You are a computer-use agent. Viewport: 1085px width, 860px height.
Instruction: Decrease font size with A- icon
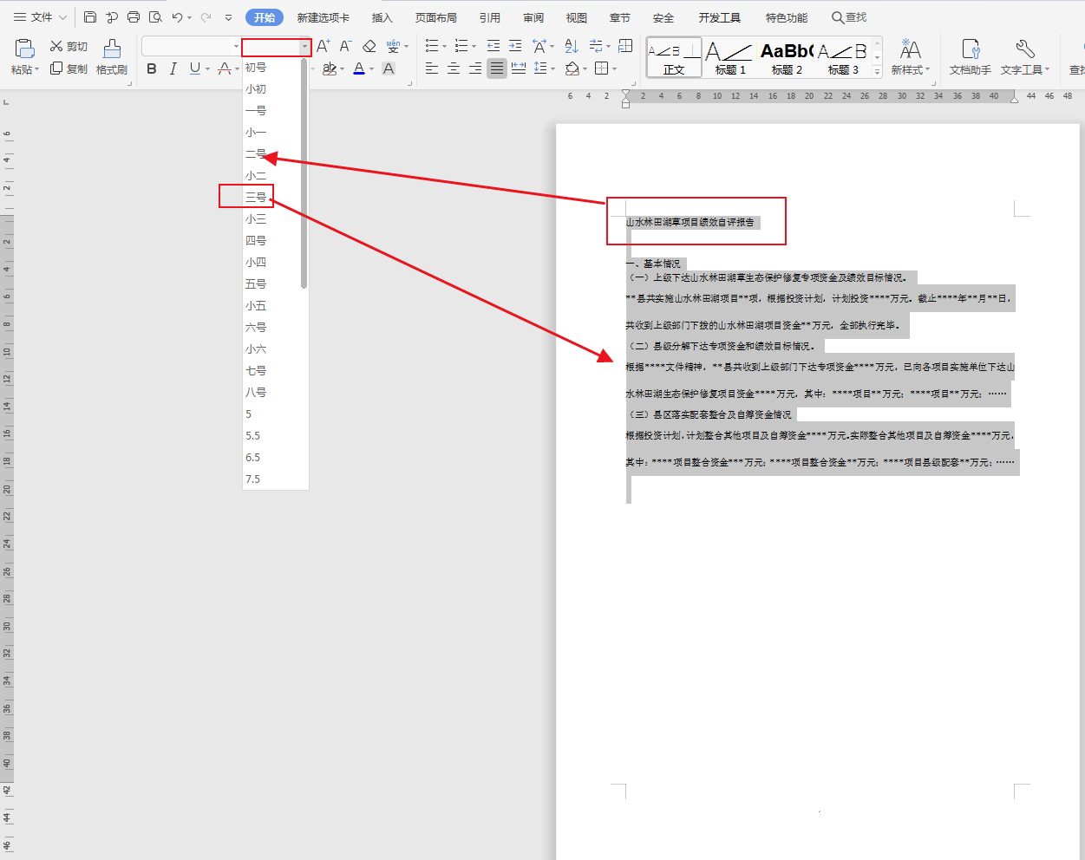click(x=345, y=47)
